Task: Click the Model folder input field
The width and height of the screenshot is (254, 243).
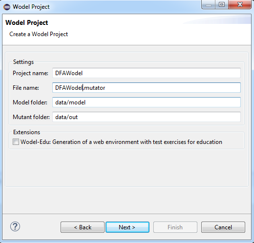Action: 147,102
